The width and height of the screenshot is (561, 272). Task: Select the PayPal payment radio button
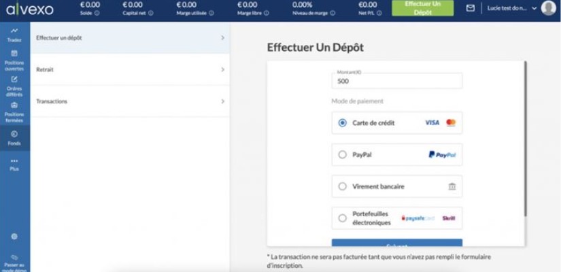(342, 154)
